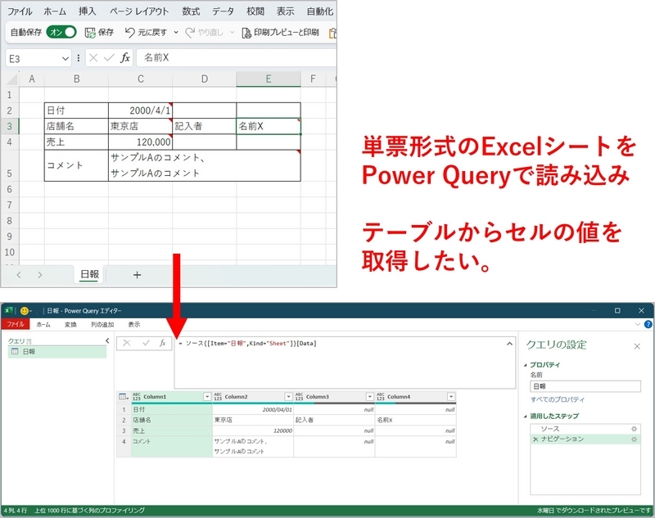This screenshot has height=518, width=655.
Task: Select the ソース applied step
Action: [x=585, y=429]
